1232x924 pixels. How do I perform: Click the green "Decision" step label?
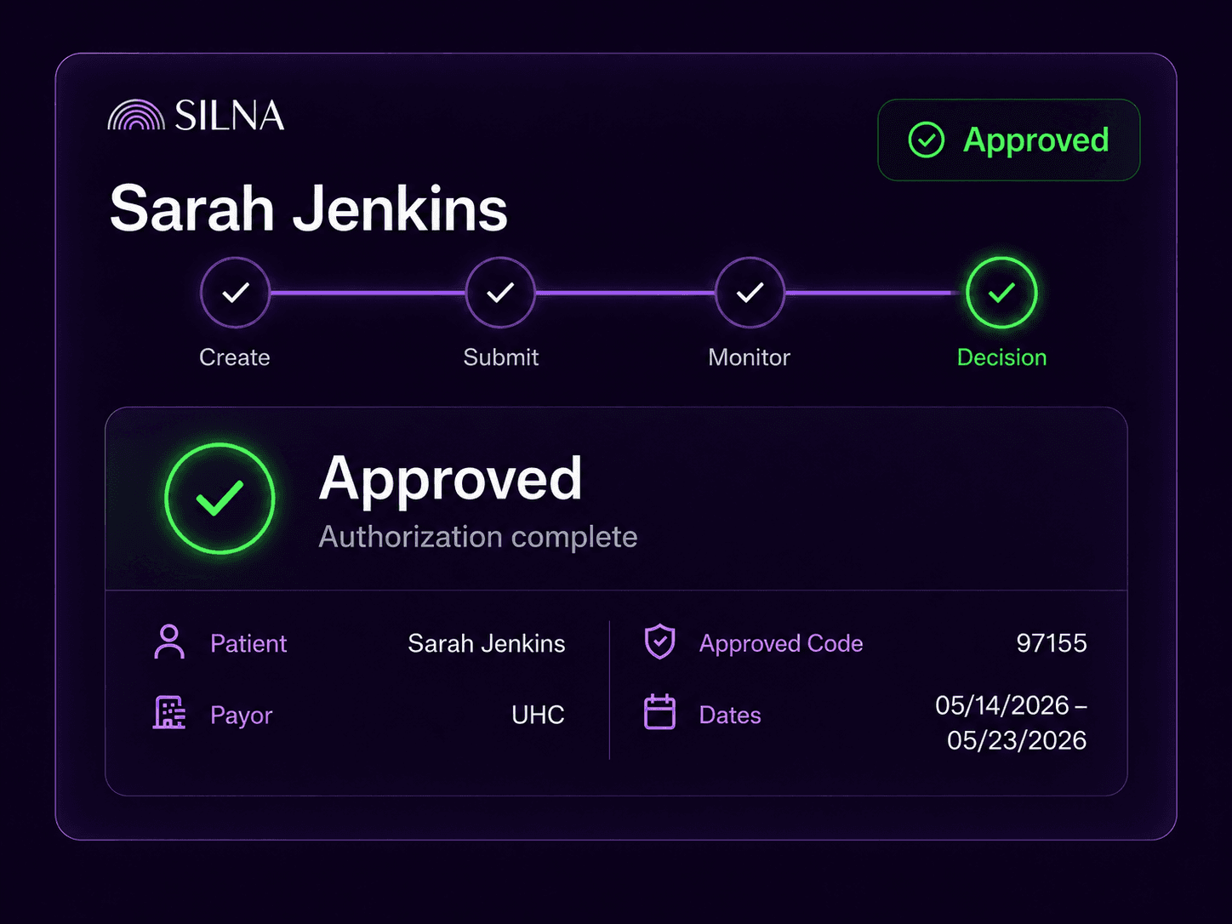click(1002, 357)
